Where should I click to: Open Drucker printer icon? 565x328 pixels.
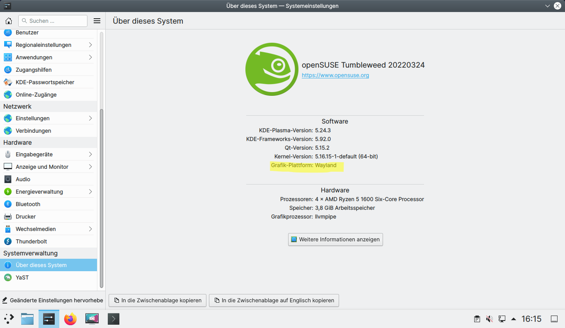tap(8, 216)
